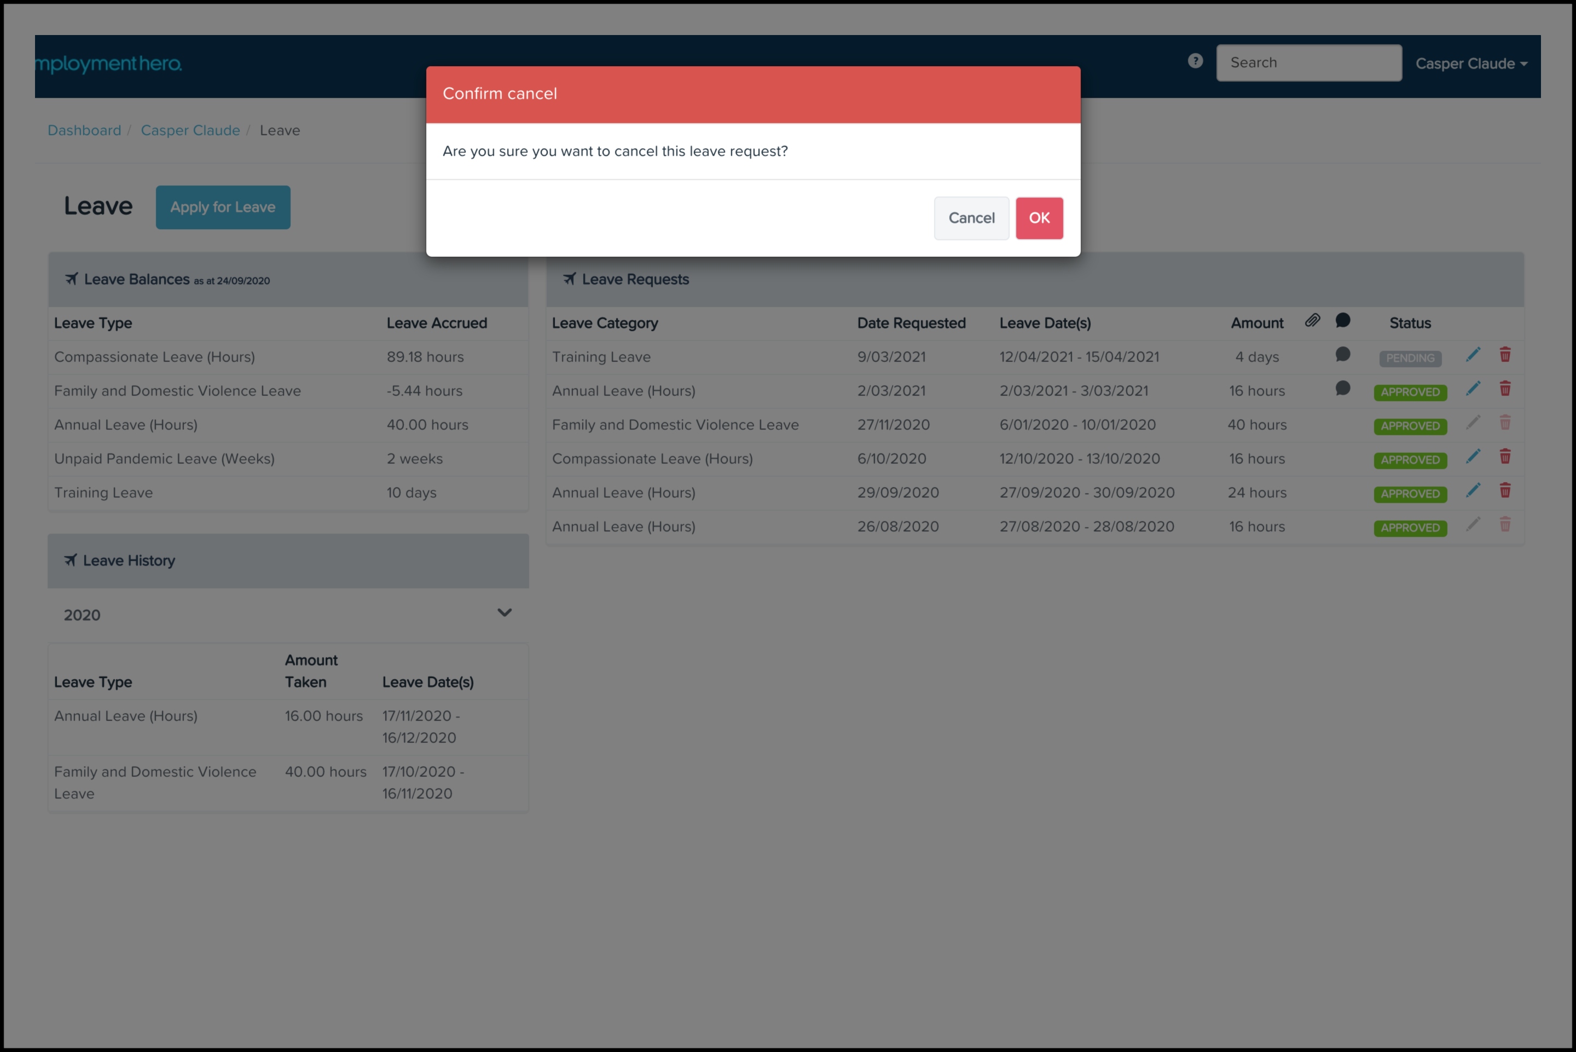Edit the 2/03/2021 Annual Leave request
1576x1052 pixels.
coord(1473,389)
